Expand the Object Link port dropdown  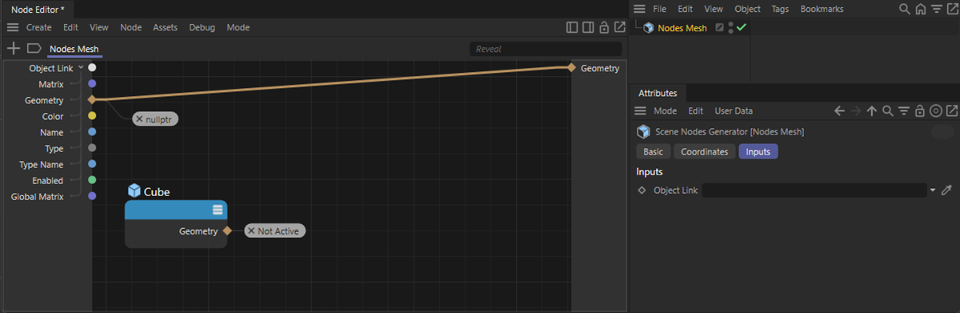pos(81,68)
